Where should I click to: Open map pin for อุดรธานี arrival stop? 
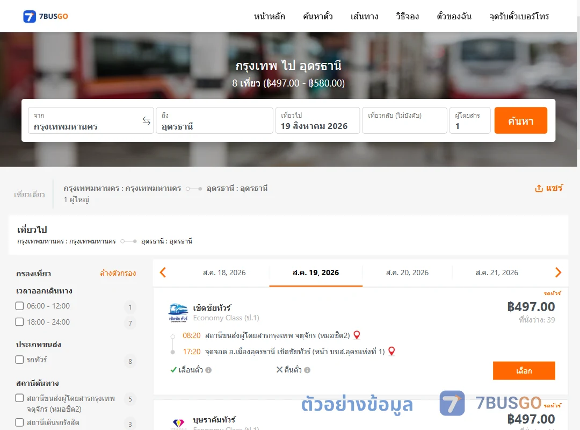[392, 351]
